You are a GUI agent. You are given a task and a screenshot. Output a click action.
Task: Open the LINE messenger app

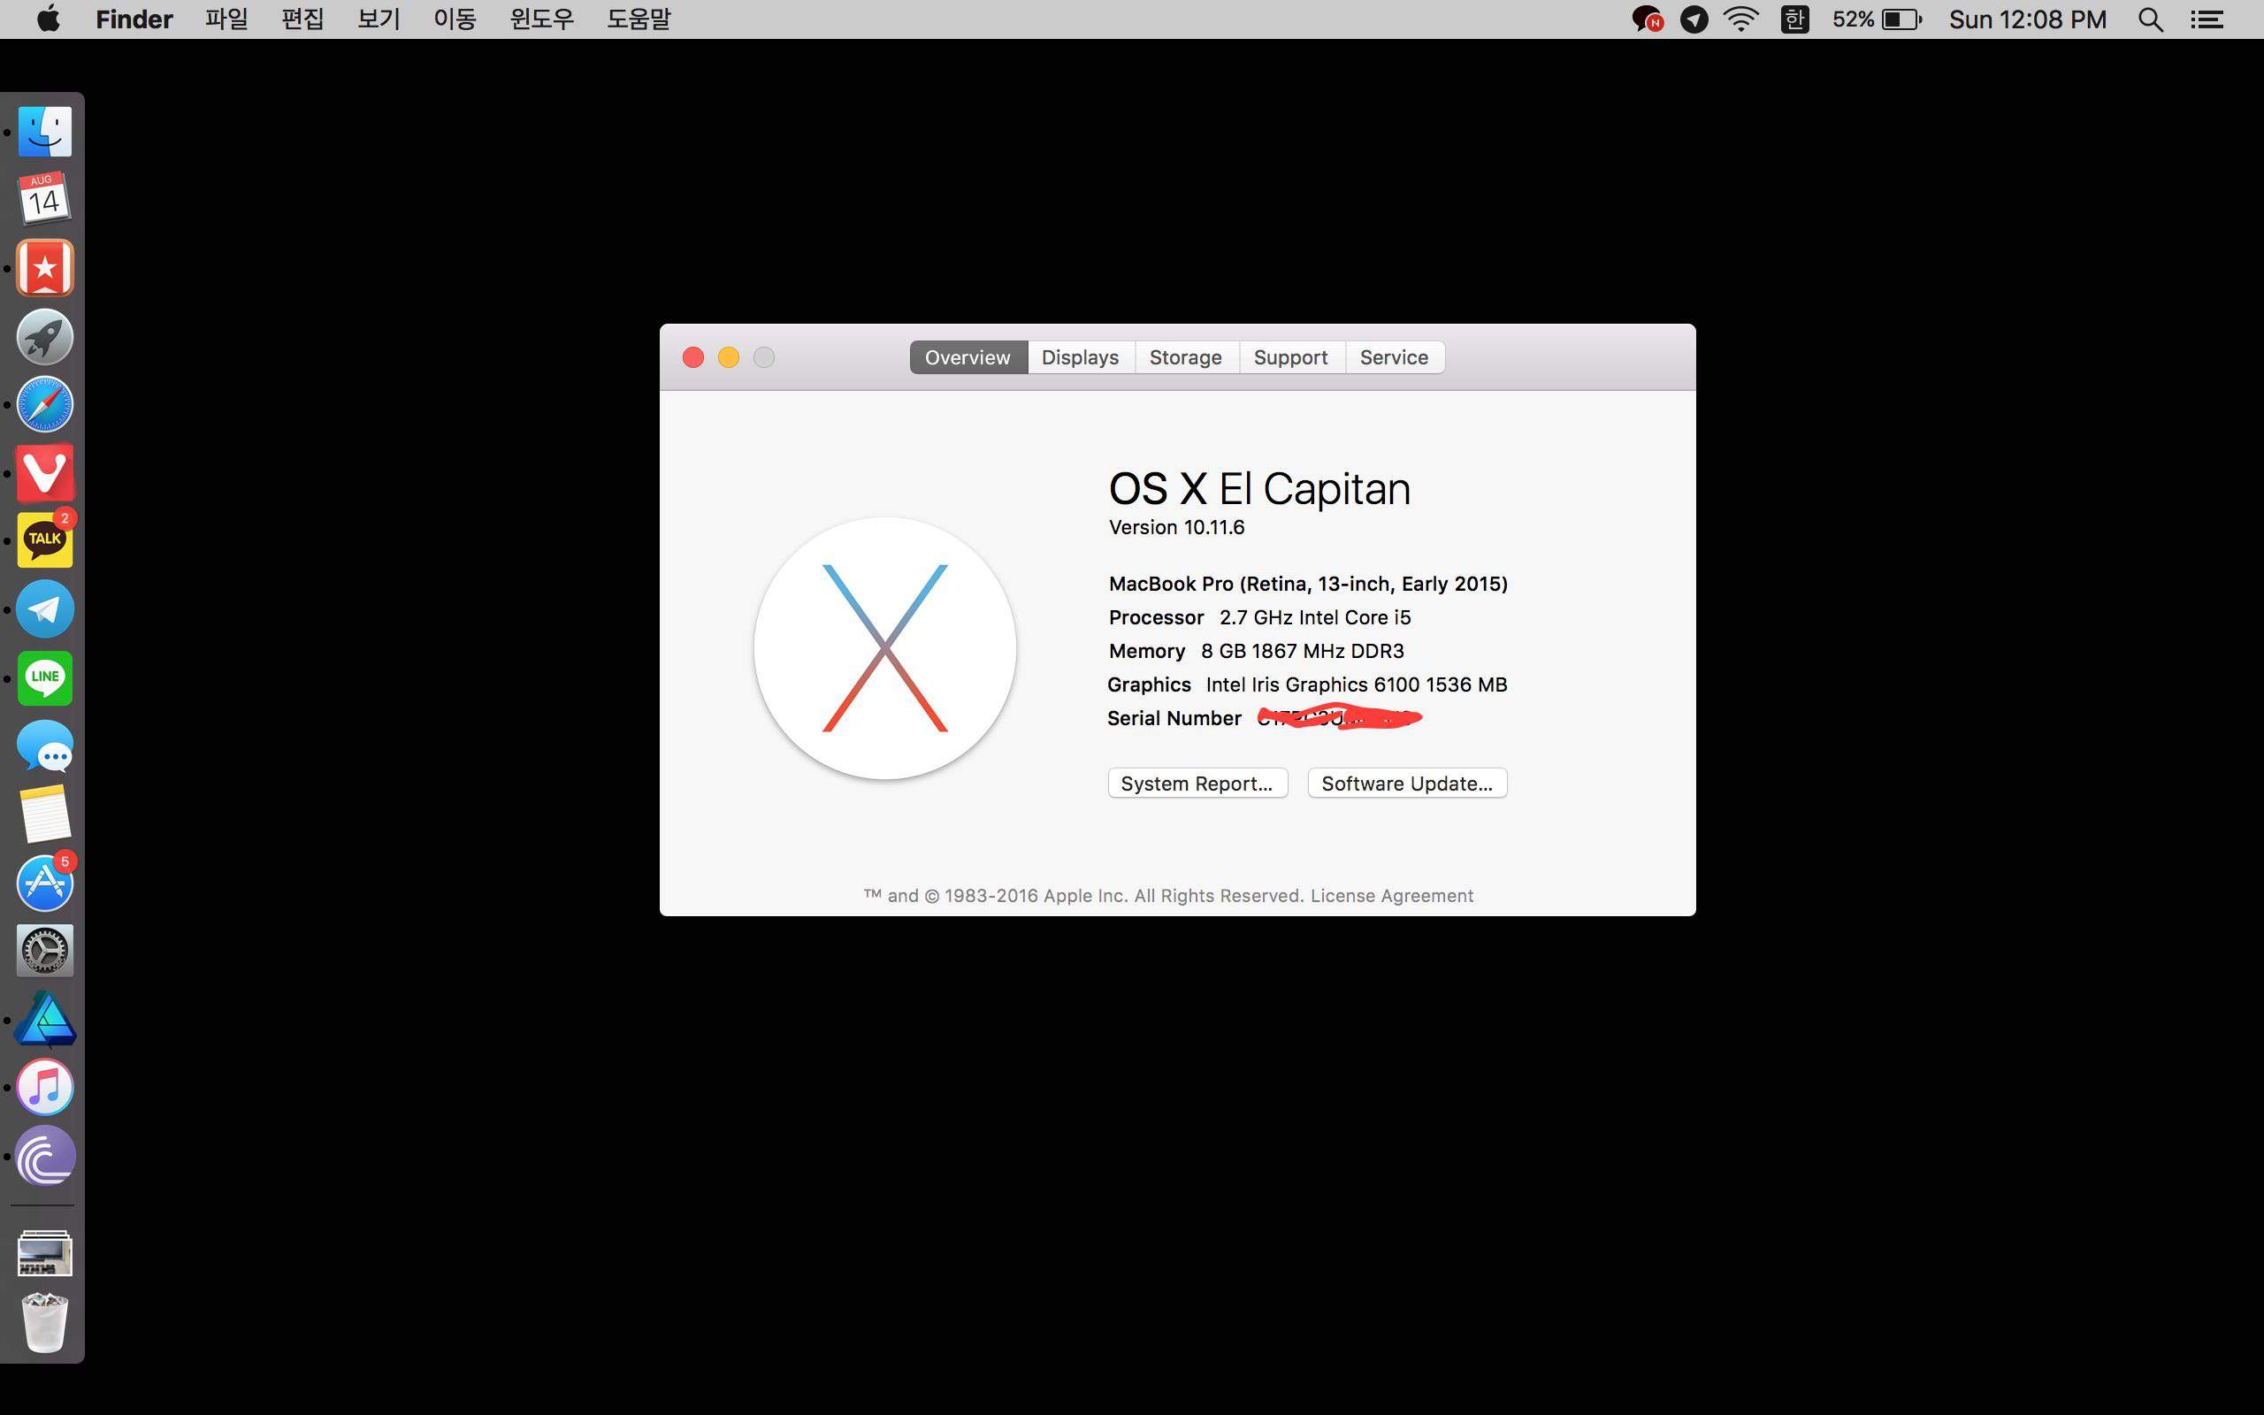pos(44,677)
